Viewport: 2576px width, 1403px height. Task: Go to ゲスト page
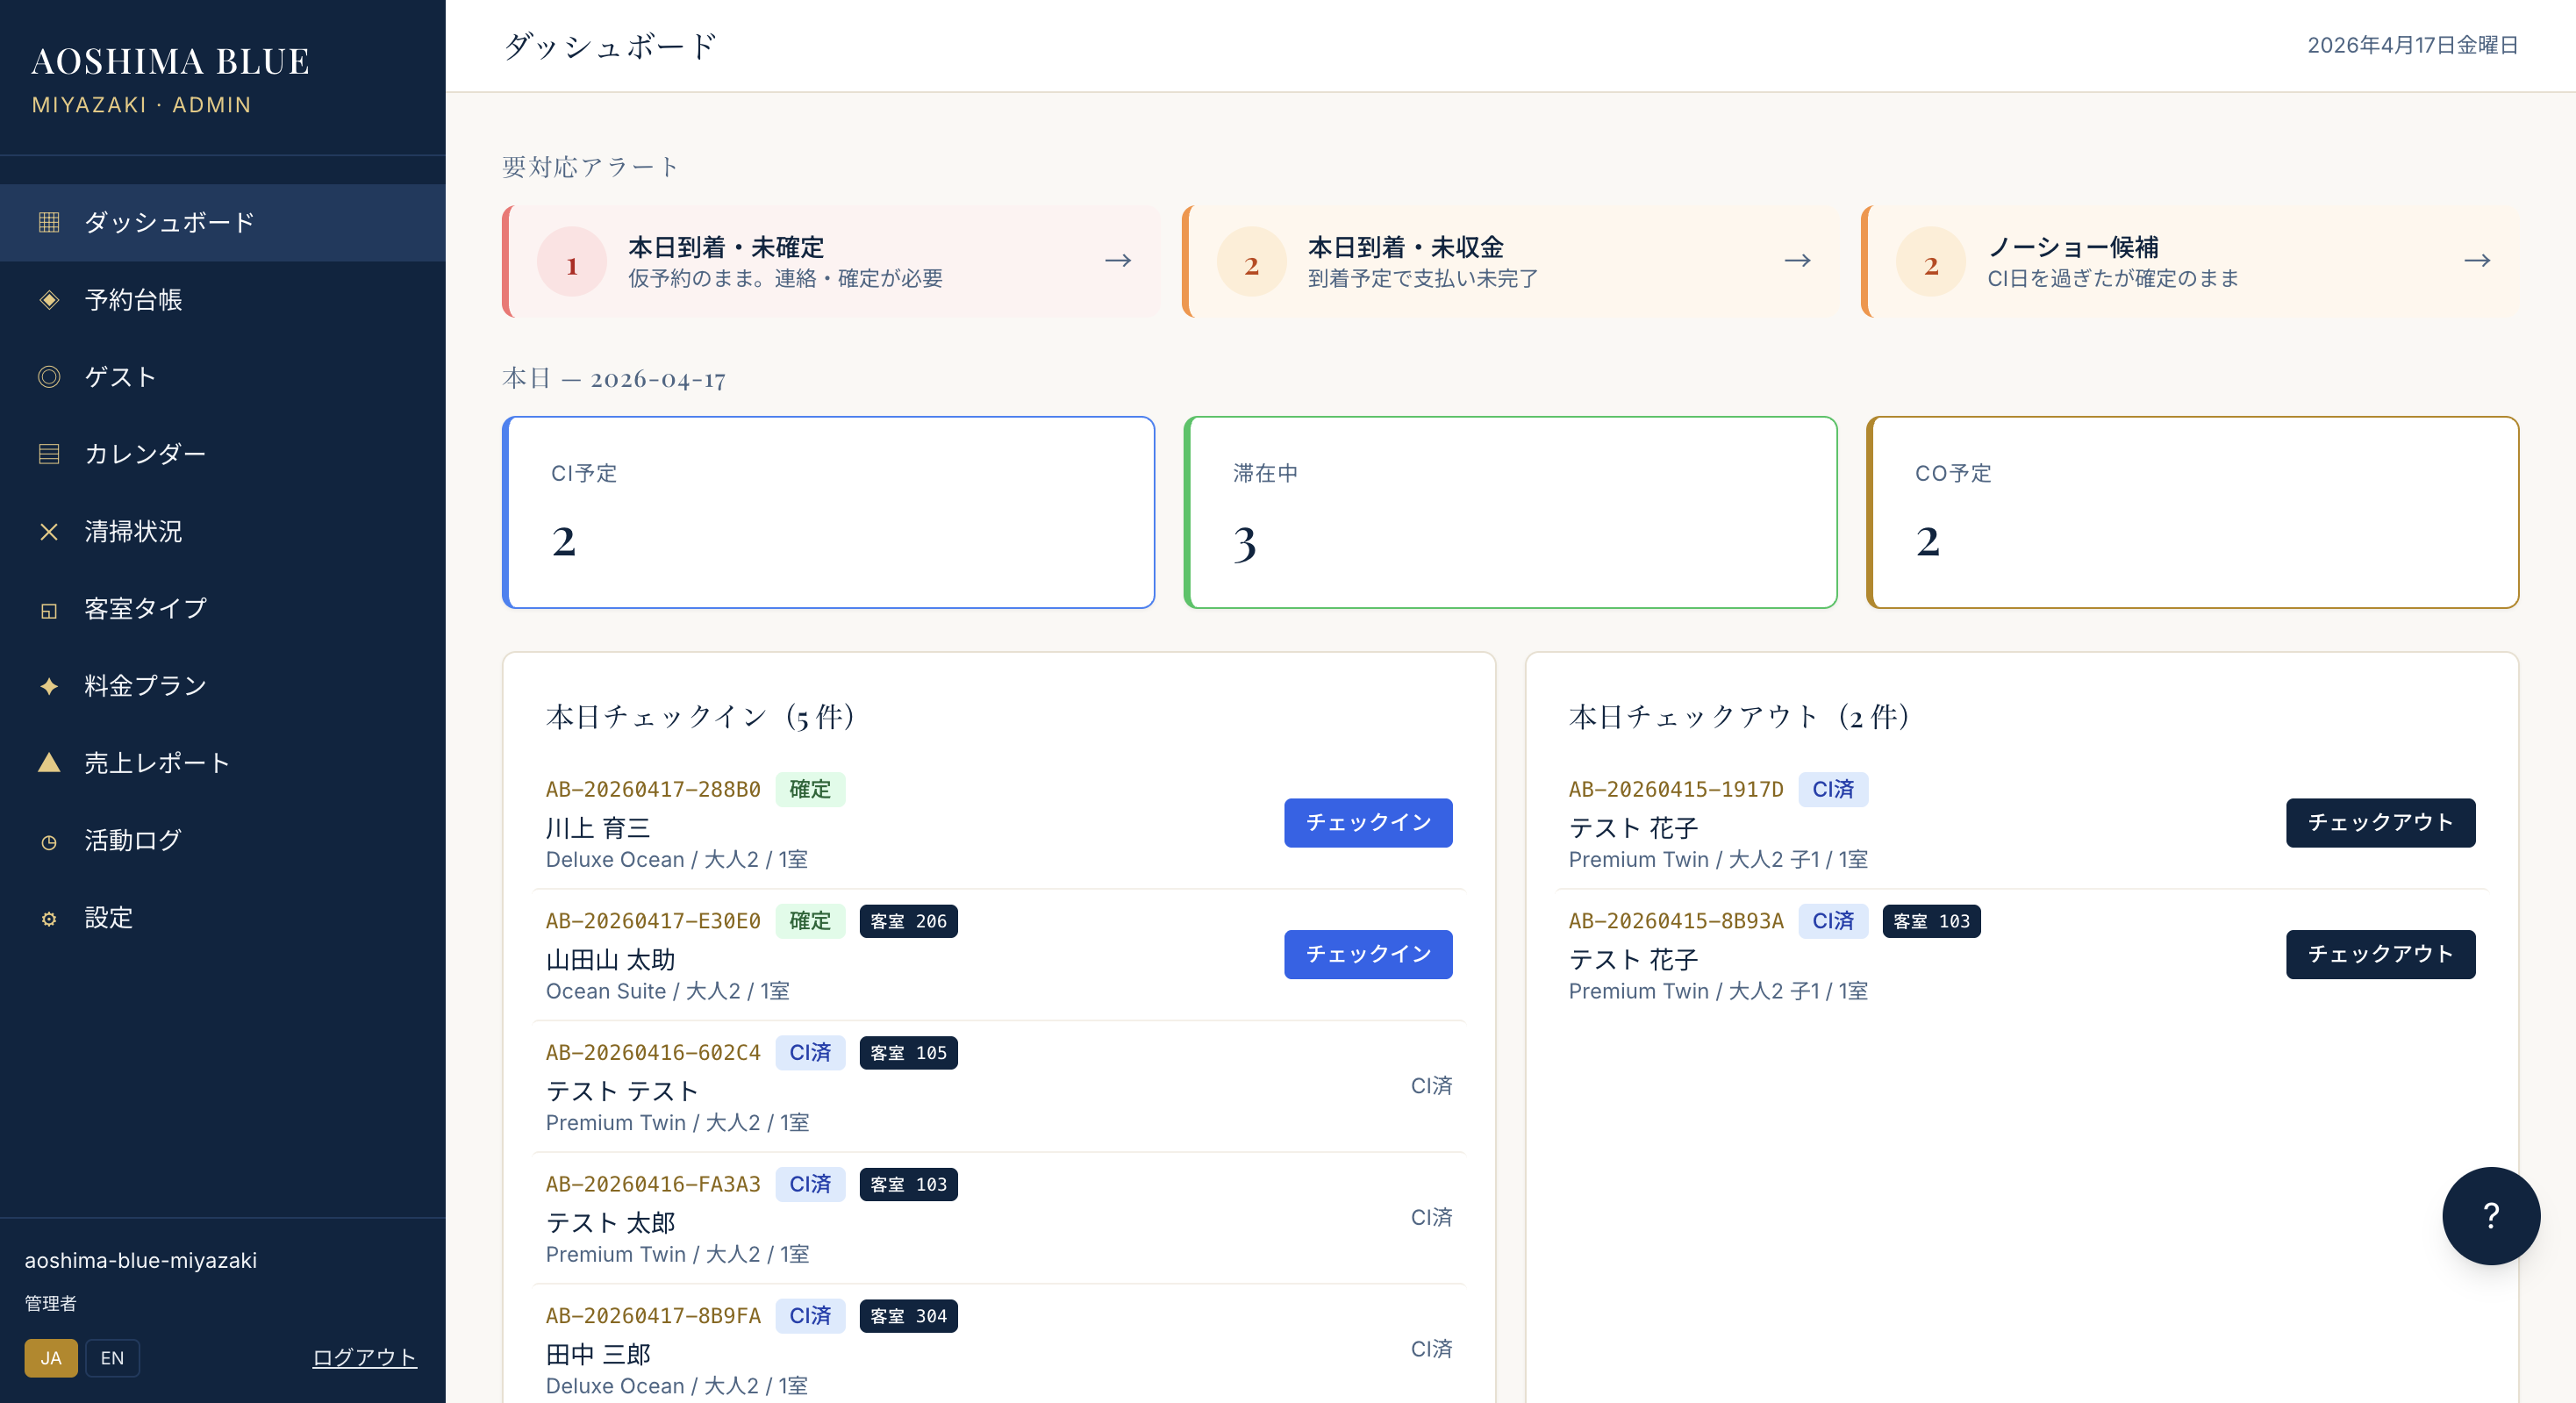(x=223, y=377)
